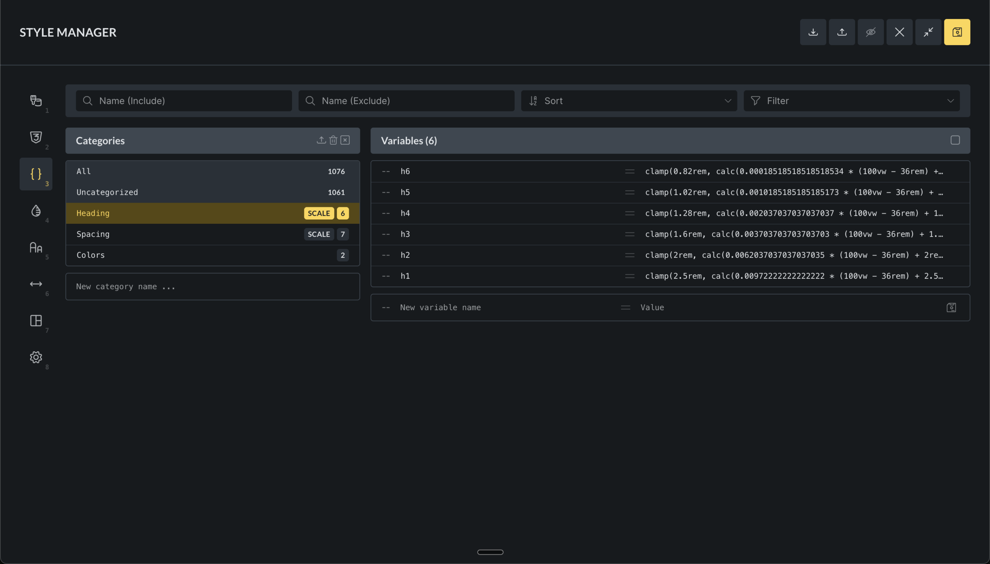Open the spacing double-arrow sidebar panel
Screen dimensions: 990x564
(x=36, y=284)
